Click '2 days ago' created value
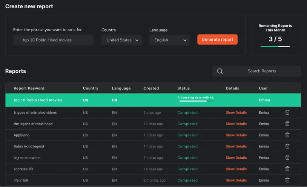 (152, 113)
